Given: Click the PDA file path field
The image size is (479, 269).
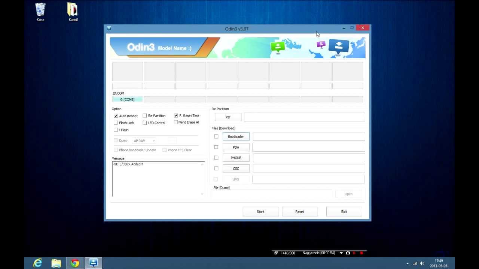Looking at the screenshot, I should pyautogui.click(x=309, y=147).
